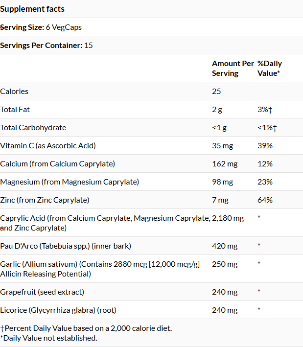Click the Pau D'Arco row label

point(66,246)
